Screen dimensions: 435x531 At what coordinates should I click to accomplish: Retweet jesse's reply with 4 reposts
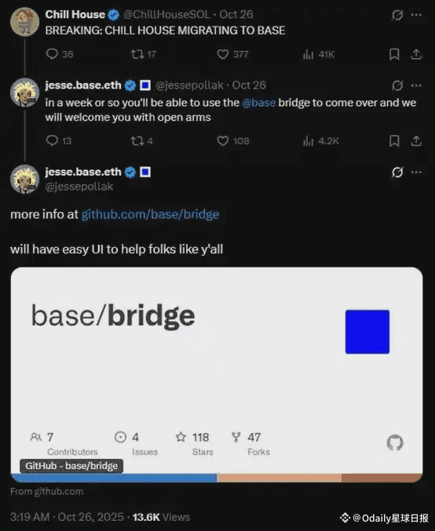[137, 141]
